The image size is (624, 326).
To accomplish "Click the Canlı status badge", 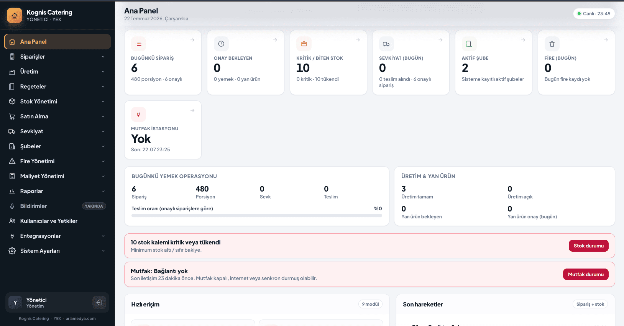I will 594,14.
